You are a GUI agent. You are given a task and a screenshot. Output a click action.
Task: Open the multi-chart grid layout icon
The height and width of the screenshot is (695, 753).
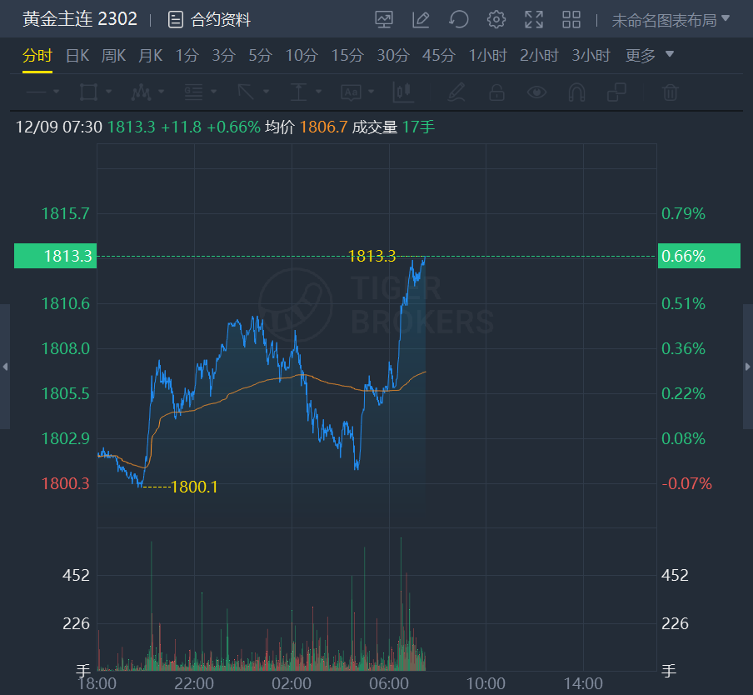click(571, 19)
